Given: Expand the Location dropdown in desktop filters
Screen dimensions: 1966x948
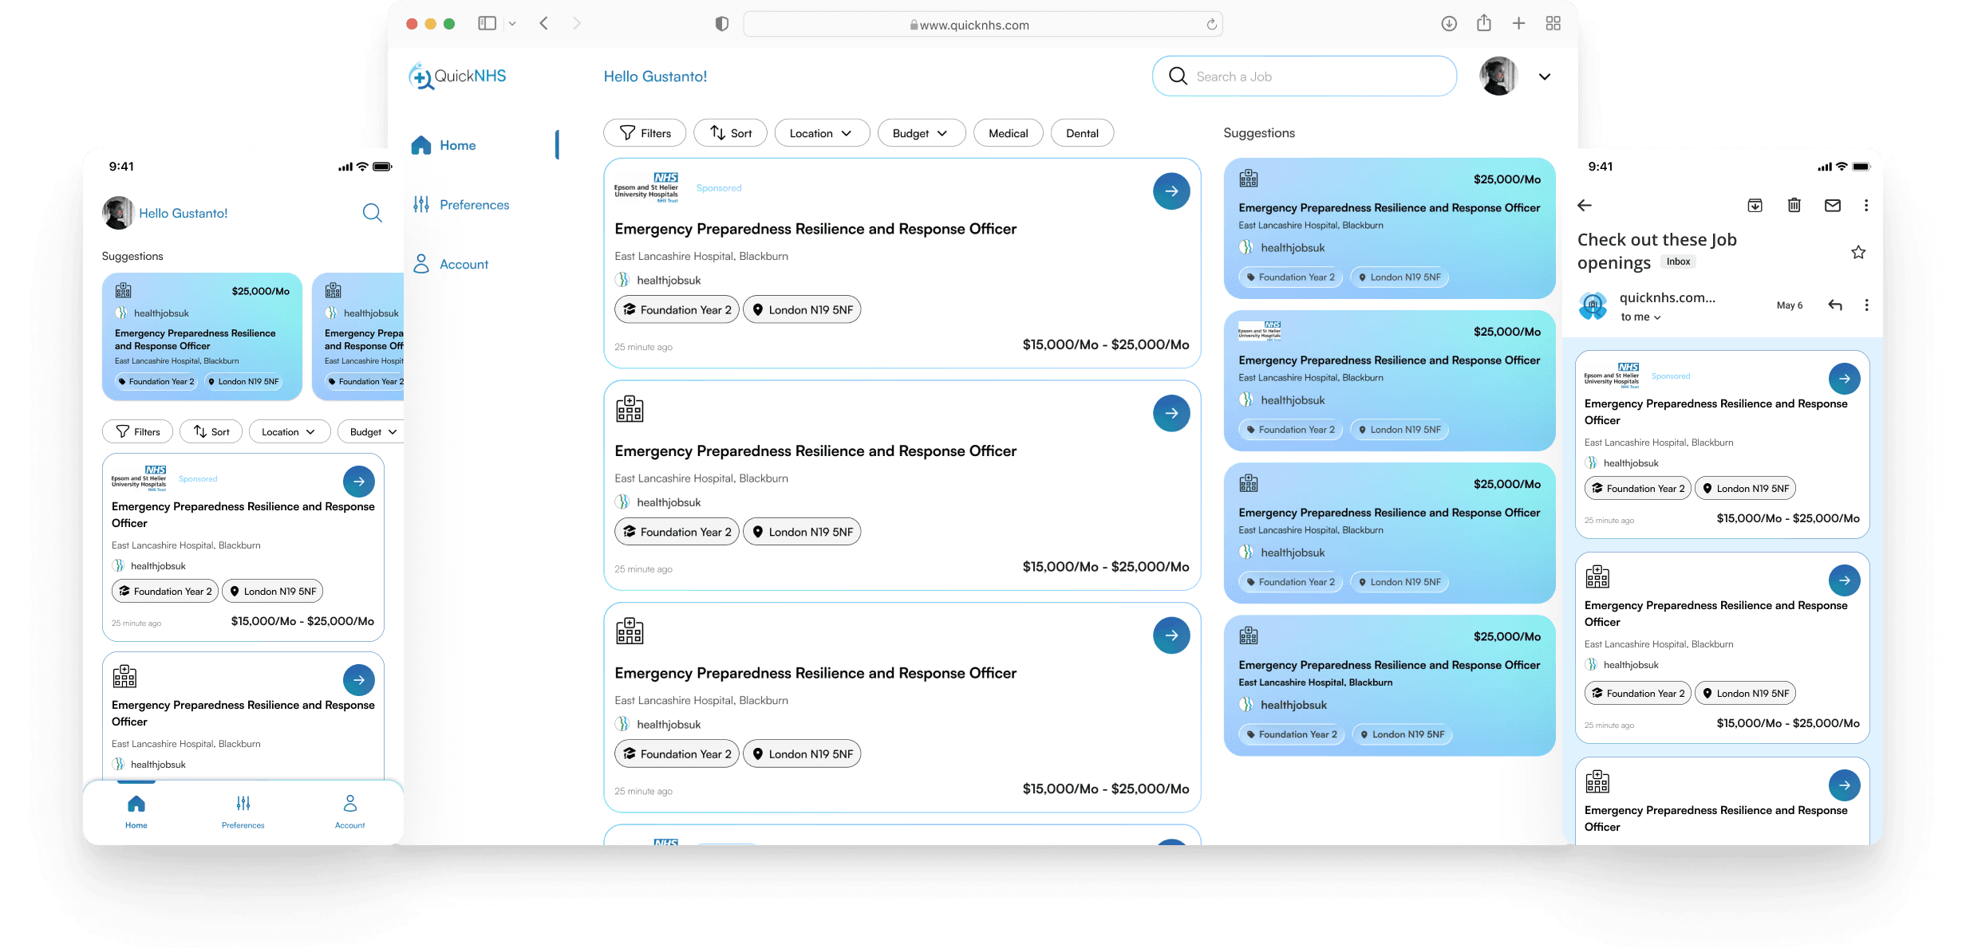Looking at the screenshot, I should click(x=820, y=133).
